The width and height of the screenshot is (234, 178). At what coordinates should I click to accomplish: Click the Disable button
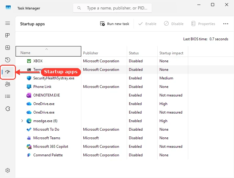[174, 24]
